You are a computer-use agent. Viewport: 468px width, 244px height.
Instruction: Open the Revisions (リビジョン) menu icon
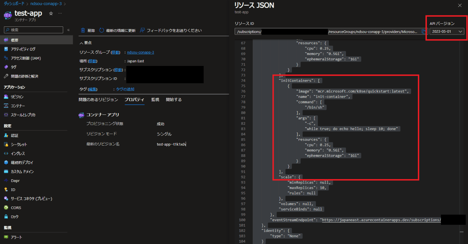pyautogui.click(x=6, y=97)
